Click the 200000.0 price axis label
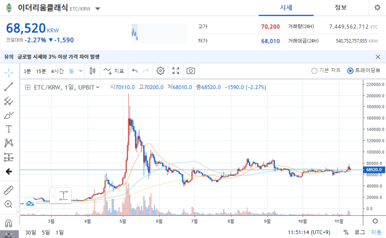 (375, 96)
